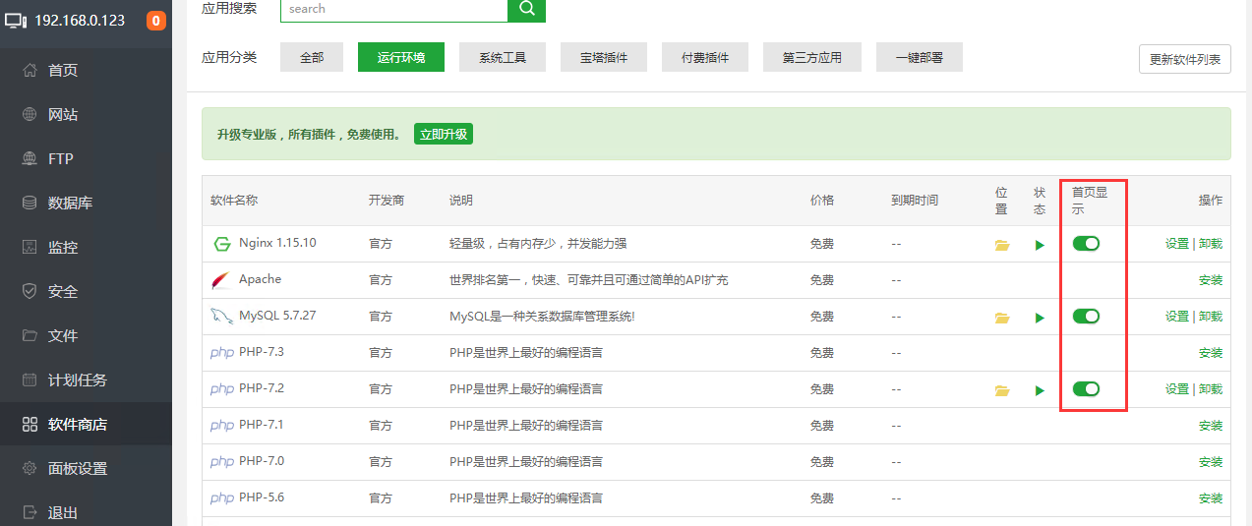Click Nginx running status play icon
The image size is (1252, 526).
(1040, 245)
